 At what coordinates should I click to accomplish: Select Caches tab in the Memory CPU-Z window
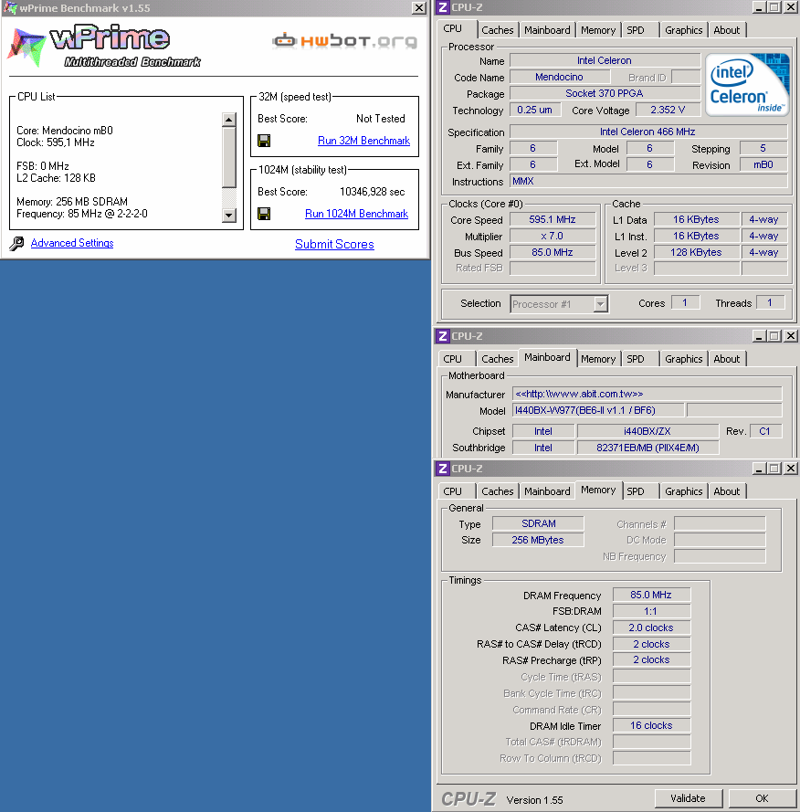pyautogui.click(x=497, y=491)
